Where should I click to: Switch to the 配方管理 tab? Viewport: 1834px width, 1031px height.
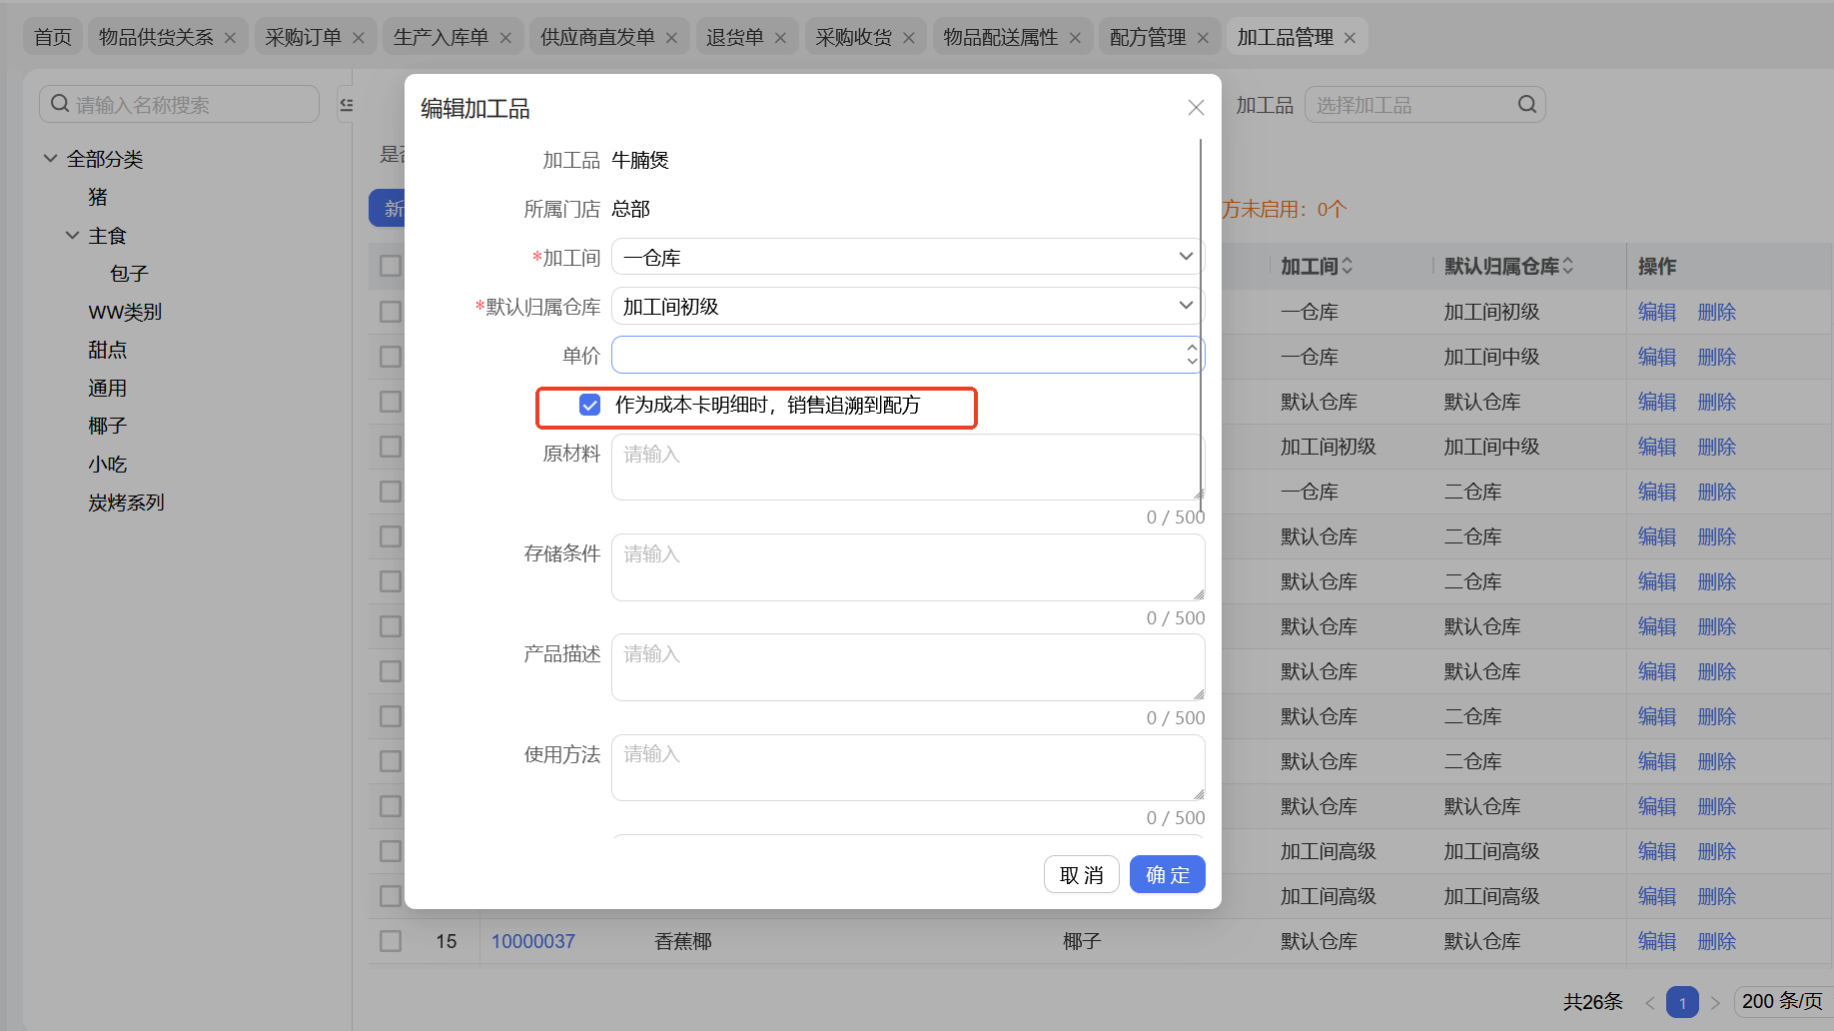(1148, 37)
